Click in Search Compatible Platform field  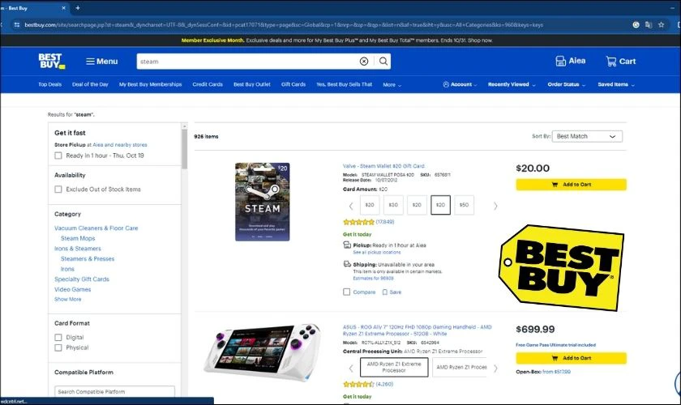tap(114, 391)
